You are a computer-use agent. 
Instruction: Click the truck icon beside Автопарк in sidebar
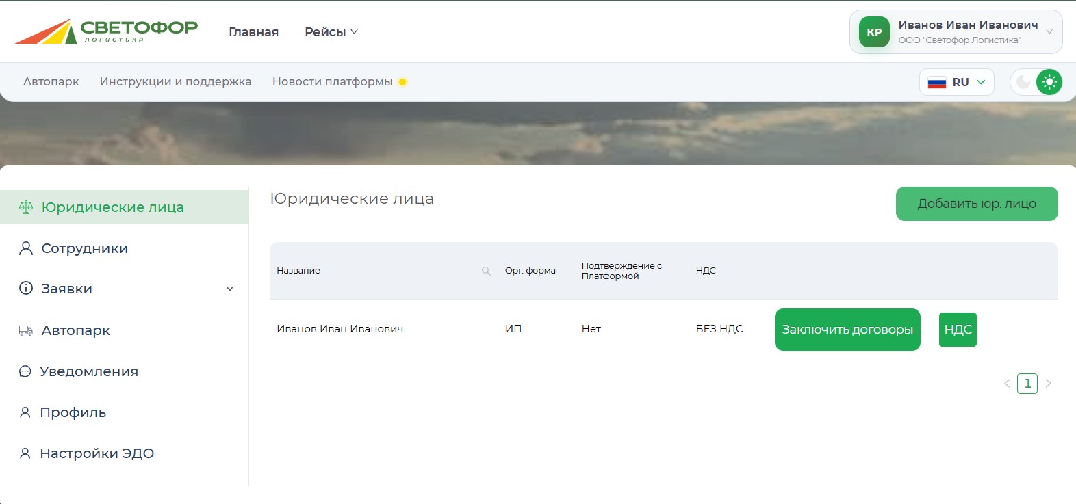point(26,330)
